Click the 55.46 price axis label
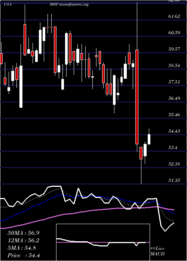 (x=174, y=115)
